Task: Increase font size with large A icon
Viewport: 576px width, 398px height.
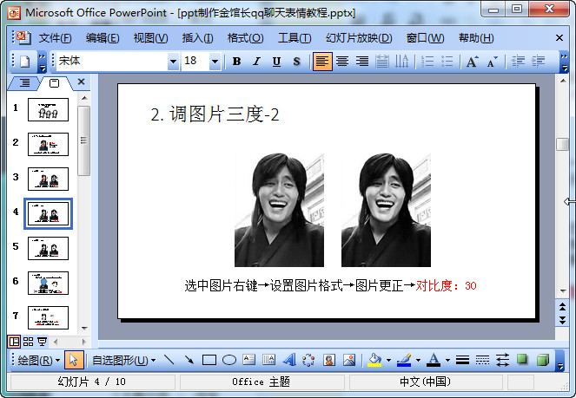Action: pyautogui.click(x=472, y=62)
